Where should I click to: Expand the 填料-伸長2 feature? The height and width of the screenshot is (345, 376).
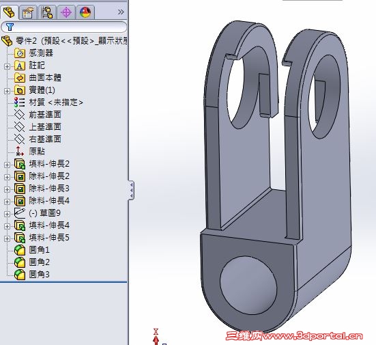coord(7,165)
